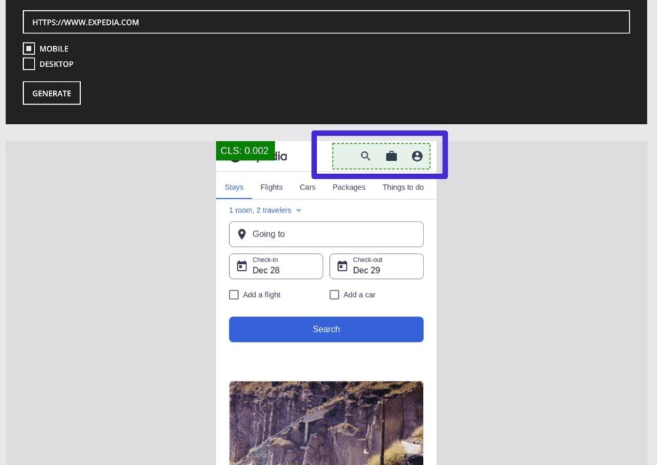Click the Expedia URL input field

coord(325,22)
